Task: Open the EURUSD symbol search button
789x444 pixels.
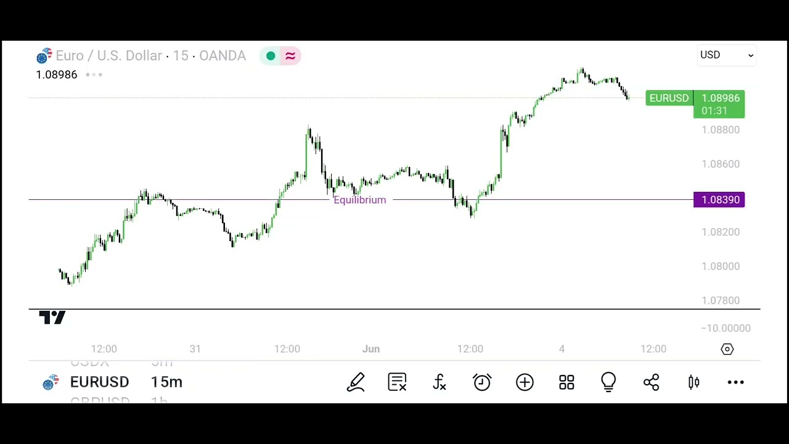Action: tap(99, 382)
